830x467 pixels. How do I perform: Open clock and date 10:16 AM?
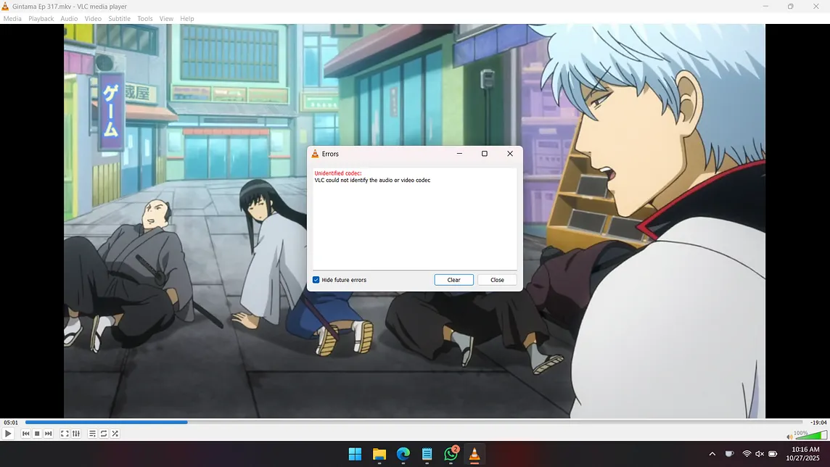point(802,454)
